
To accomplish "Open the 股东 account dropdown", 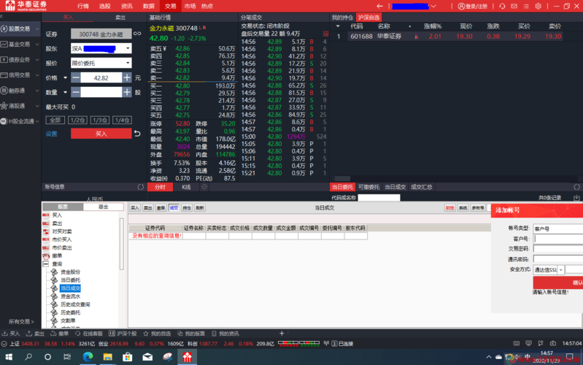I will pyautogui.click(x=128, y=48).
